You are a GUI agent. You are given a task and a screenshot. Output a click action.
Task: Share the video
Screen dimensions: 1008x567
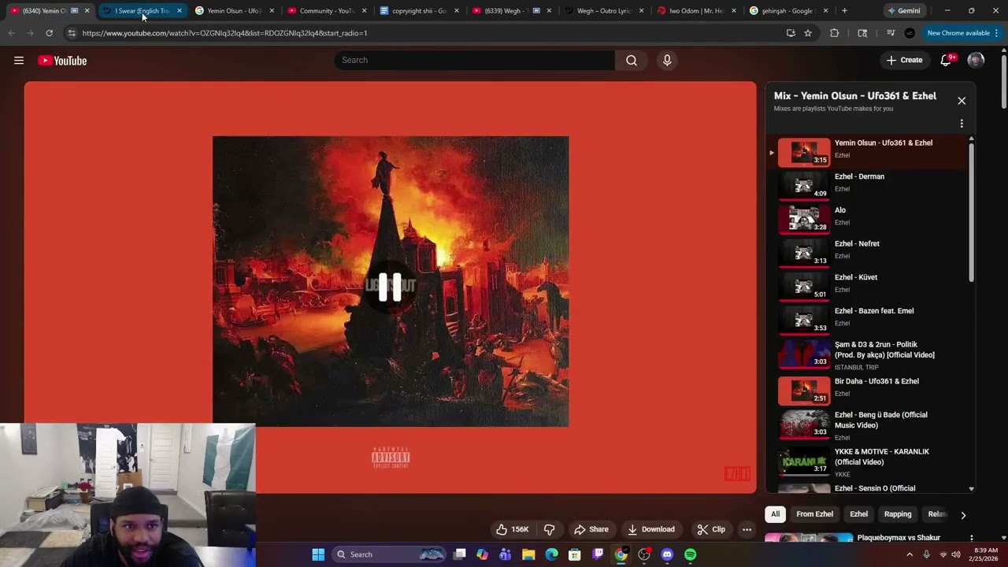coord(591,529)
